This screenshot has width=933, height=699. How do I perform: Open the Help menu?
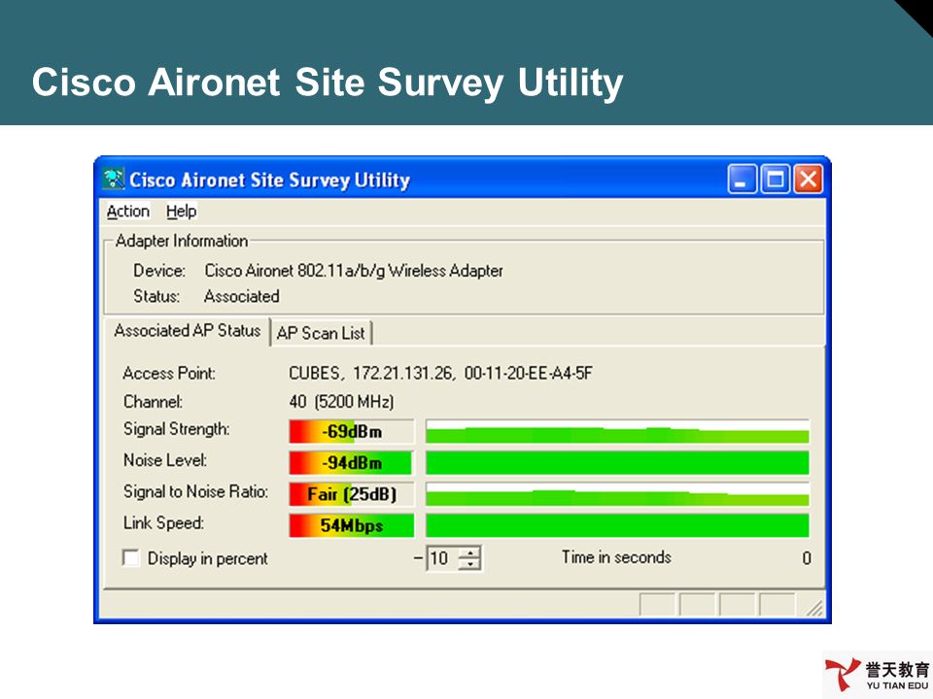(181, 211)
